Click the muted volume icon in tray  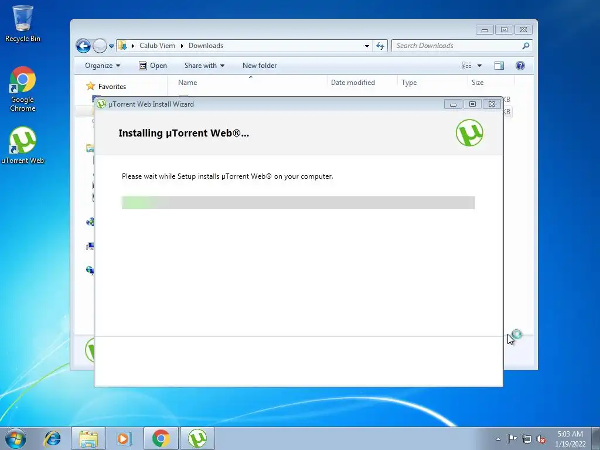click(x=541, y=439)
